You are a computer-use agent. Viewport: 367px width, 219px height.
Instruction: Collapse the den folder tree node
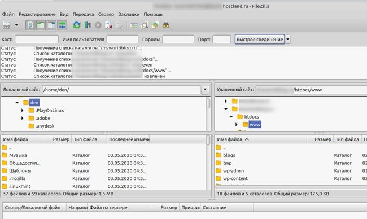click(x=17, y=103)
